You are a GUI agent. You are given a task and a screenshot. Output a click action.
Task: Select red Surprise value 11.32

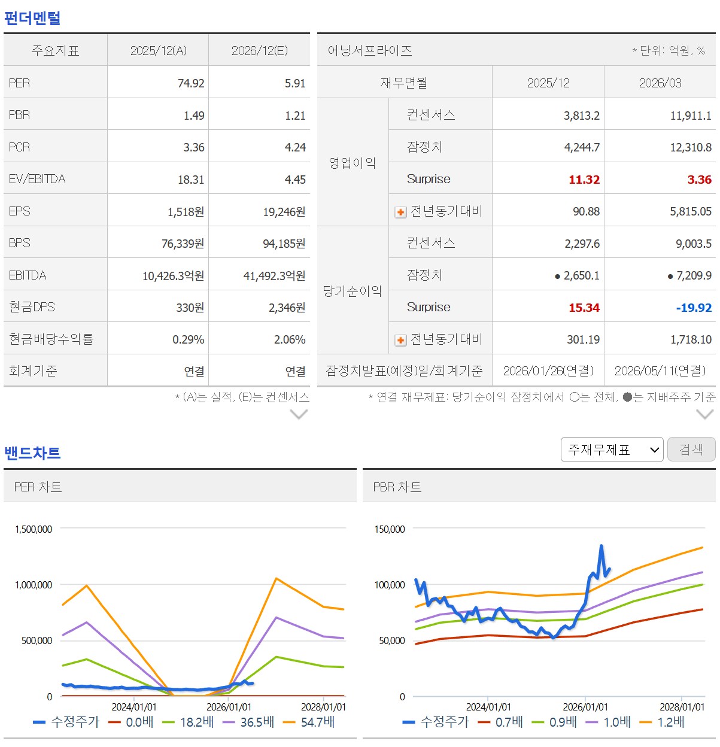tap(584, 180)
